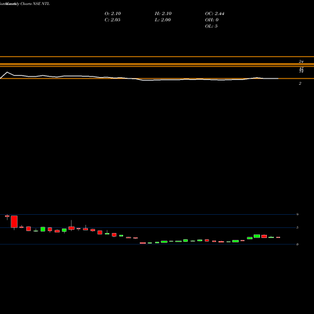Click the OL: 5 readout
The height and width of the screenshot is (314, 314).
point(211,26)
